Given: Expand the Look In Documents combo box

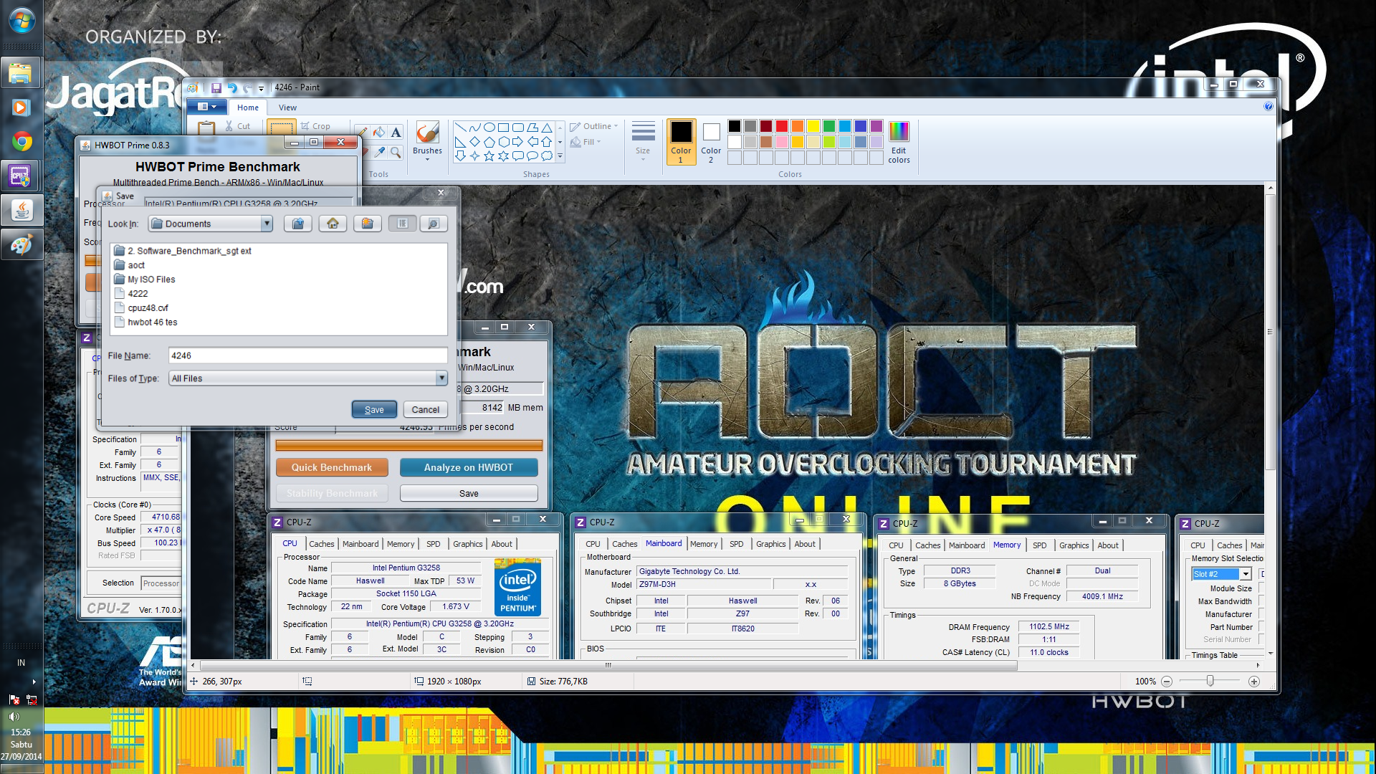Looking at the screenshot, I should [x=267, y=224].
